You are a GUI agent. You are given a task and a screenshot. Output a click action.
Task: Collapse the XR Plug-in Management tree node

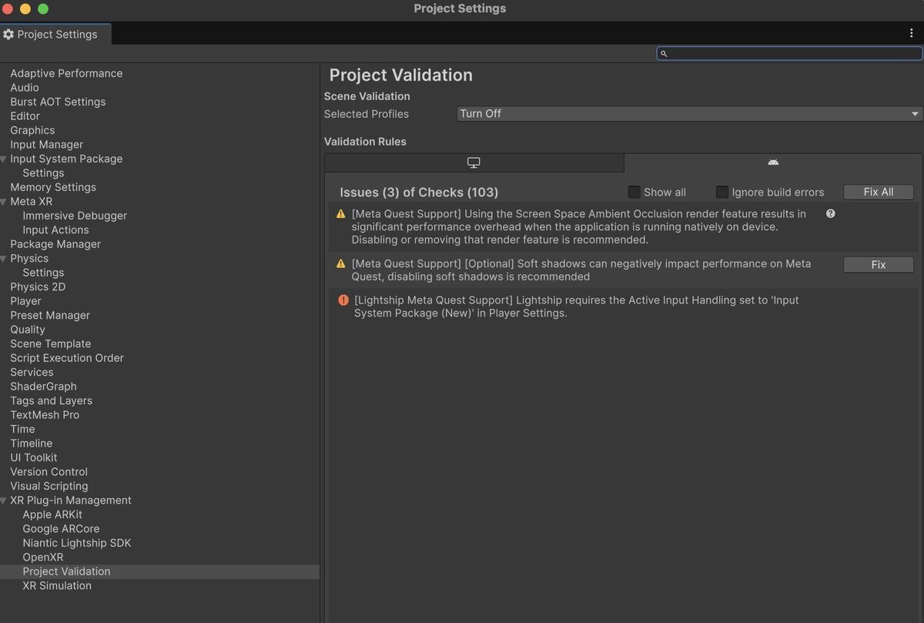(4, 501)
